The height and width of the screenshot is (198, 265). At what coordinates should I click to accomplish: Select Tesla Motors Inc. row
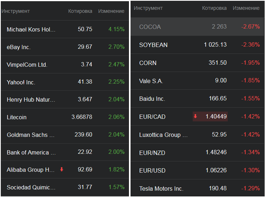(x=161, y=188)
